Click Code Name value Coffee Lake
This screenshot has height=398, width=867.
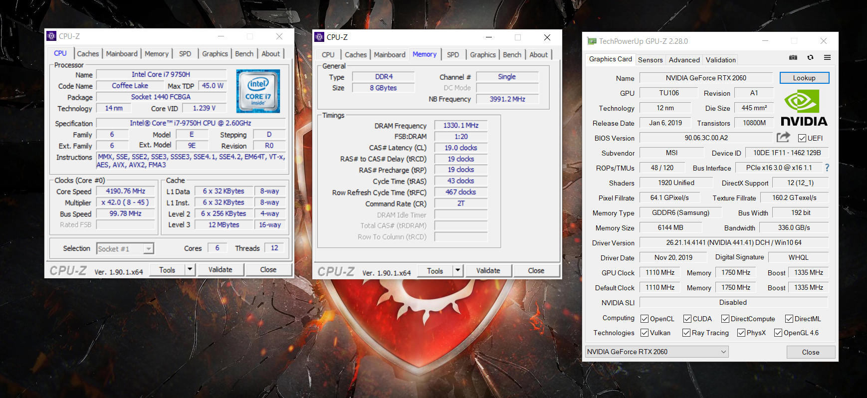point(130,85)
